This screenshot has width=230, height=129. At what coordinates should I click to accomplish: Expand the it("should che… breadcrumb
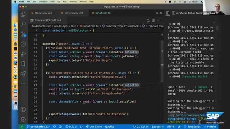click(153, 26)
